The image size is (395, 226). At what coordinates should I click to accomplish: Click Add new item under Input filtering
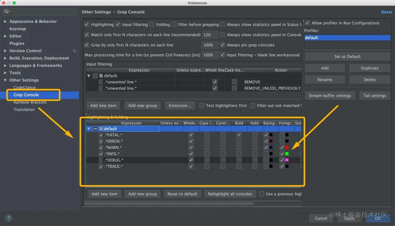click(x=103, y=105)
